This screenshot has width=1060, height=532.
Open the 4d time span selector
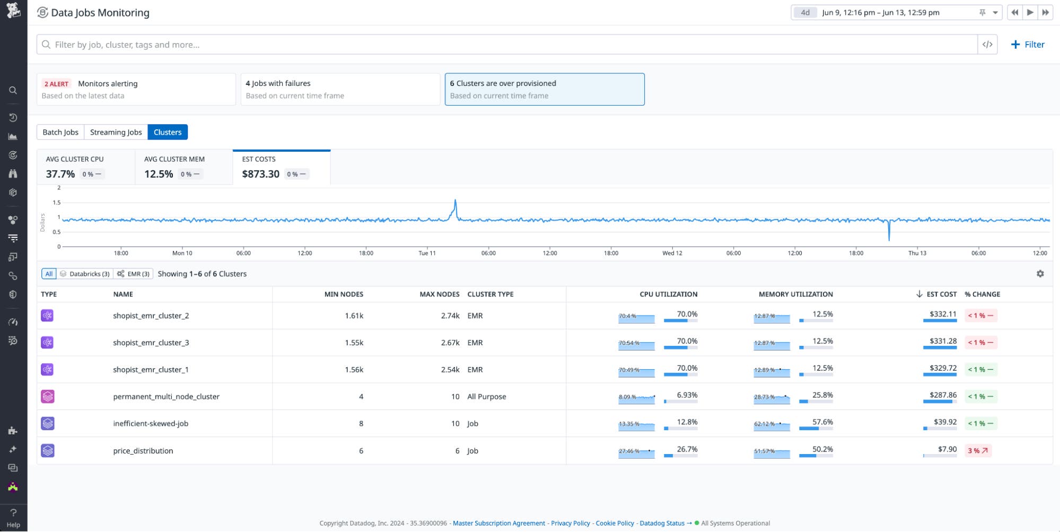click(x=805, y=13)
